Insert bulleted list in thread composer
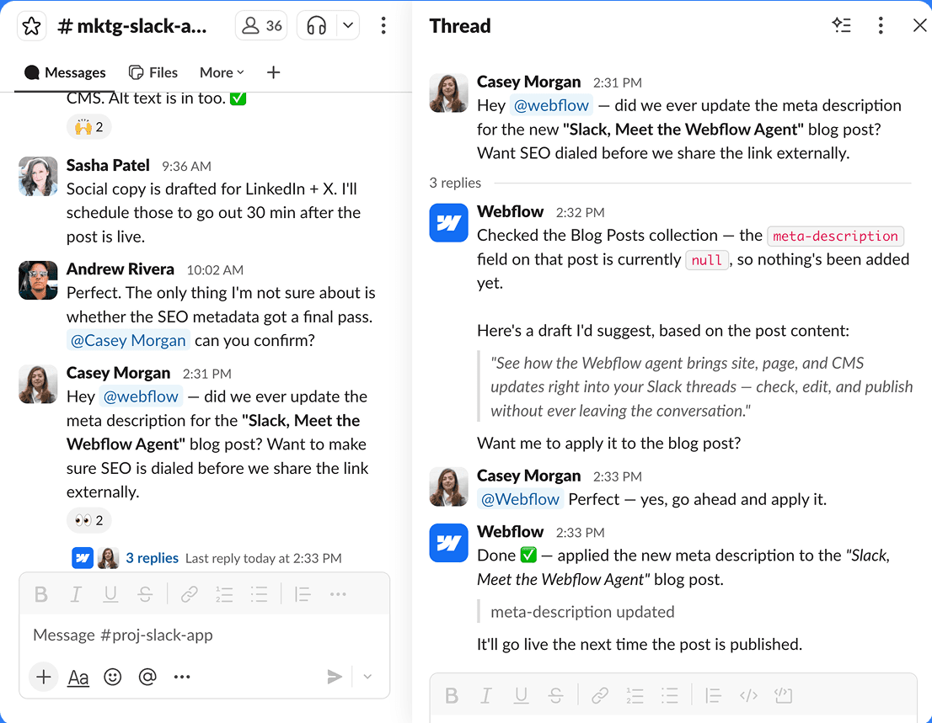Viewport: 932px width, 723px height. [x=669, y=695]
